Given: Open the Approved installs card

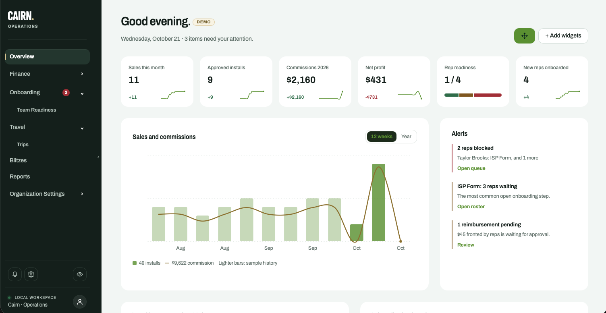Looking at the screenshot, I should click(236, 82).
